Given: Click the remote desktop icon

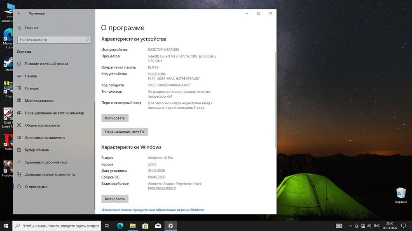Looking at the screenshot, I should coord(19,162).
